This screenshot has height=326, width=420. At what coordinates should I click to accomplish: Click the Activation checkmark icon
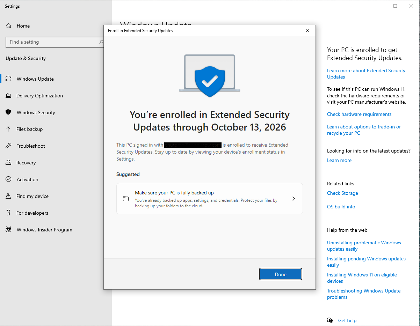tap(8, 179)
